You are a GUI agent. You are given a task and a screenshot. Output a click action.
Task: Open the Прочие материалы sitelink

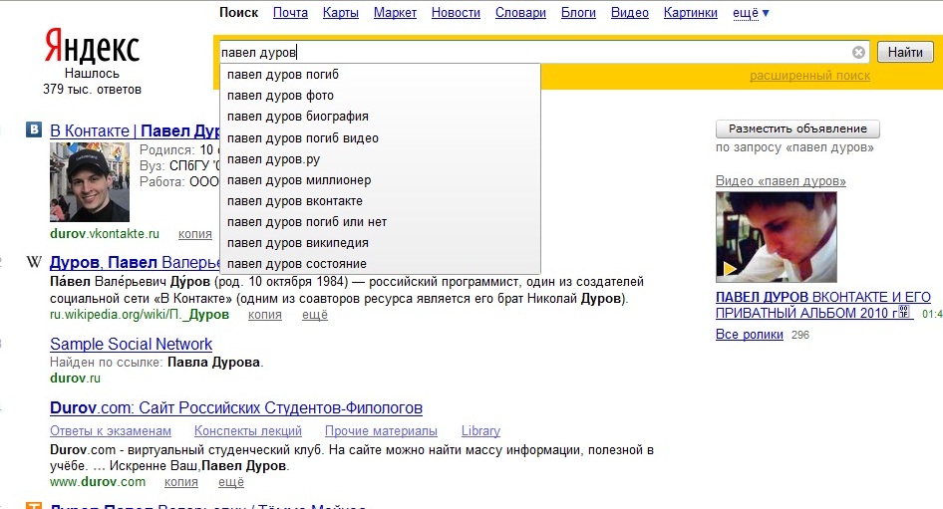(x=381, y=431)
